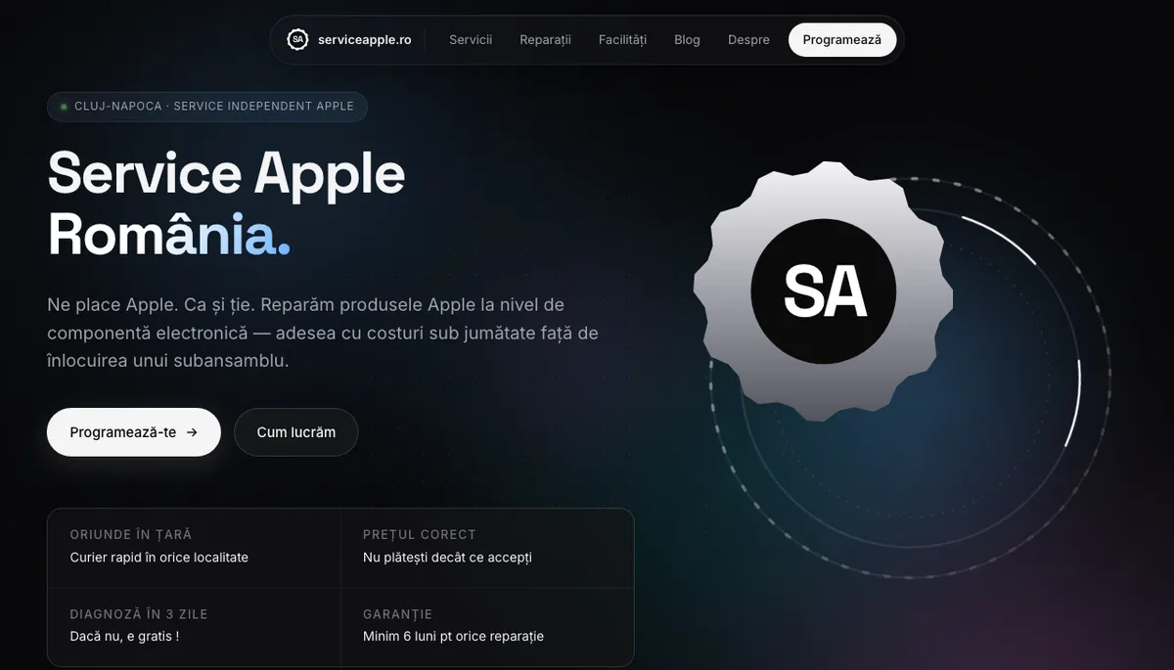Click "Curier rapid în orice localitate" text
This screenshot has width=1174, height=670.
pos(159,558)
